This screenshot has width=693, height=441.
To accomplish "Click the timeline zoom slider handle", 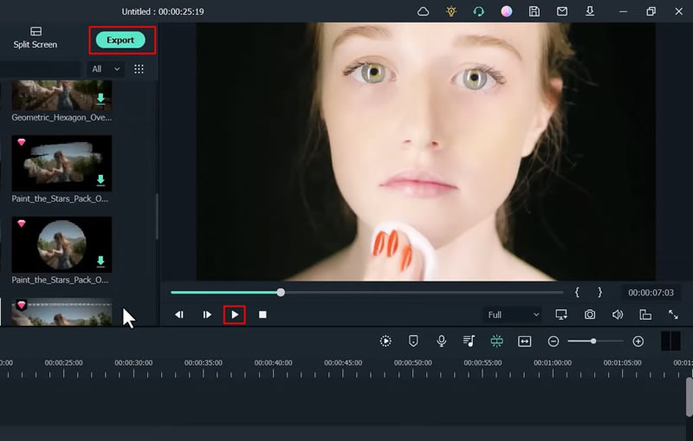I will click(593, 341).
